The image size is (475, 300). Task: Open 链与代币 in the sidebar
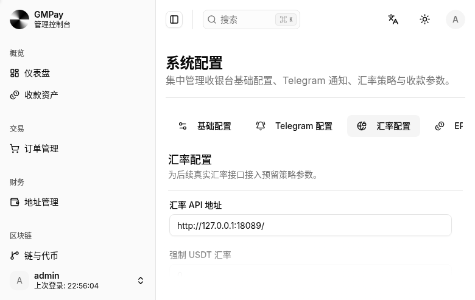click(77, 256)
